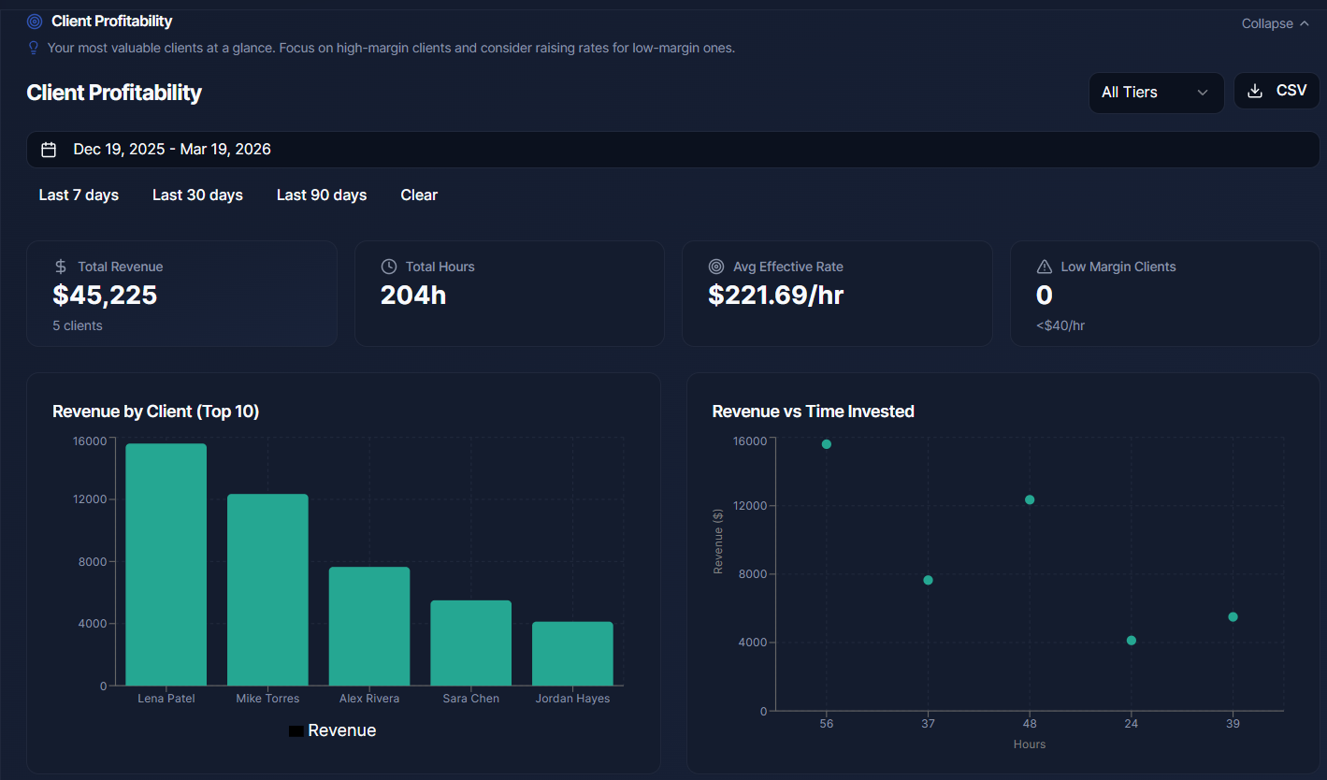Image resolution: width=1327 pixels, height=780 pixels.
Task: Click the 'Alex Rivera' axis label
Action: [x=369, y=699]
